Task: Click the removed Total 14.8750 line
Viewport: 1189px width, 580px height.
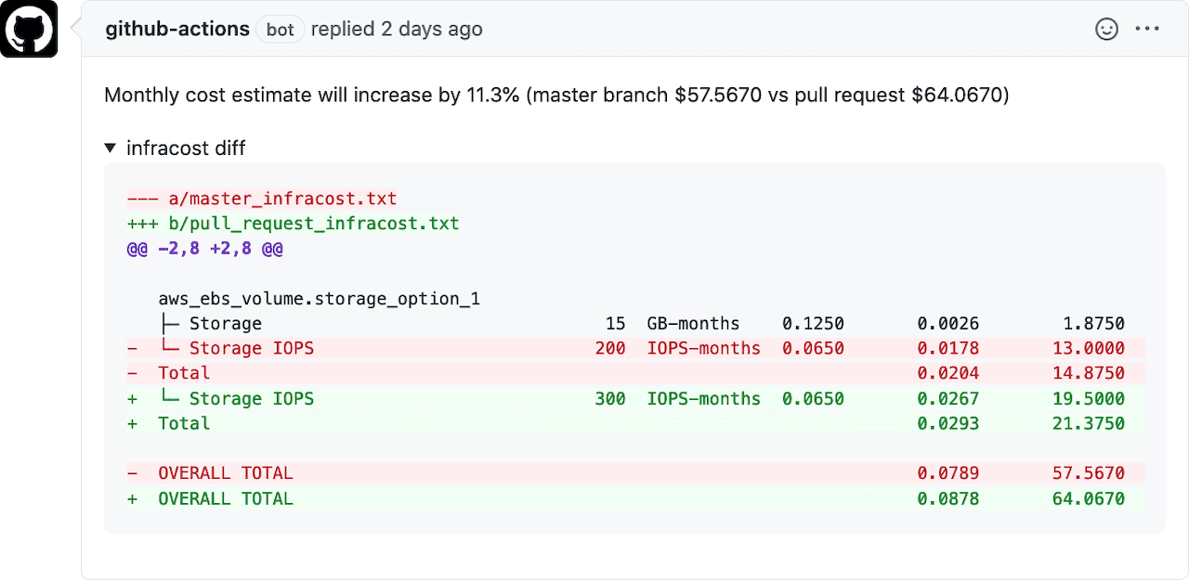Action: (x=634, y=373)
